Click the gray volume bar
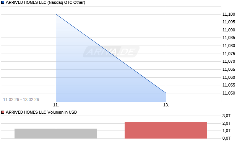Image resolution: width=237 pixels, height=142 pixels. 56,134
